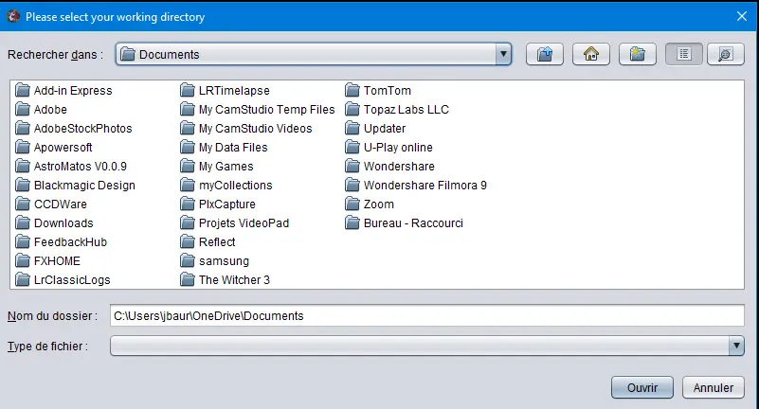Switch to details view

726,54
